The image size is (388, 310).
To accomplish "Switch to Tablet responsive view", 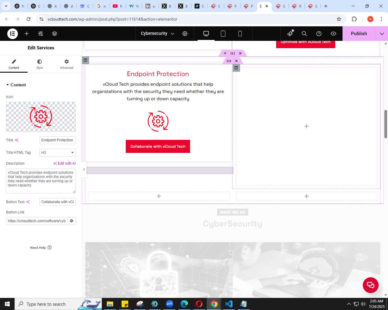I will pos(223,34).
